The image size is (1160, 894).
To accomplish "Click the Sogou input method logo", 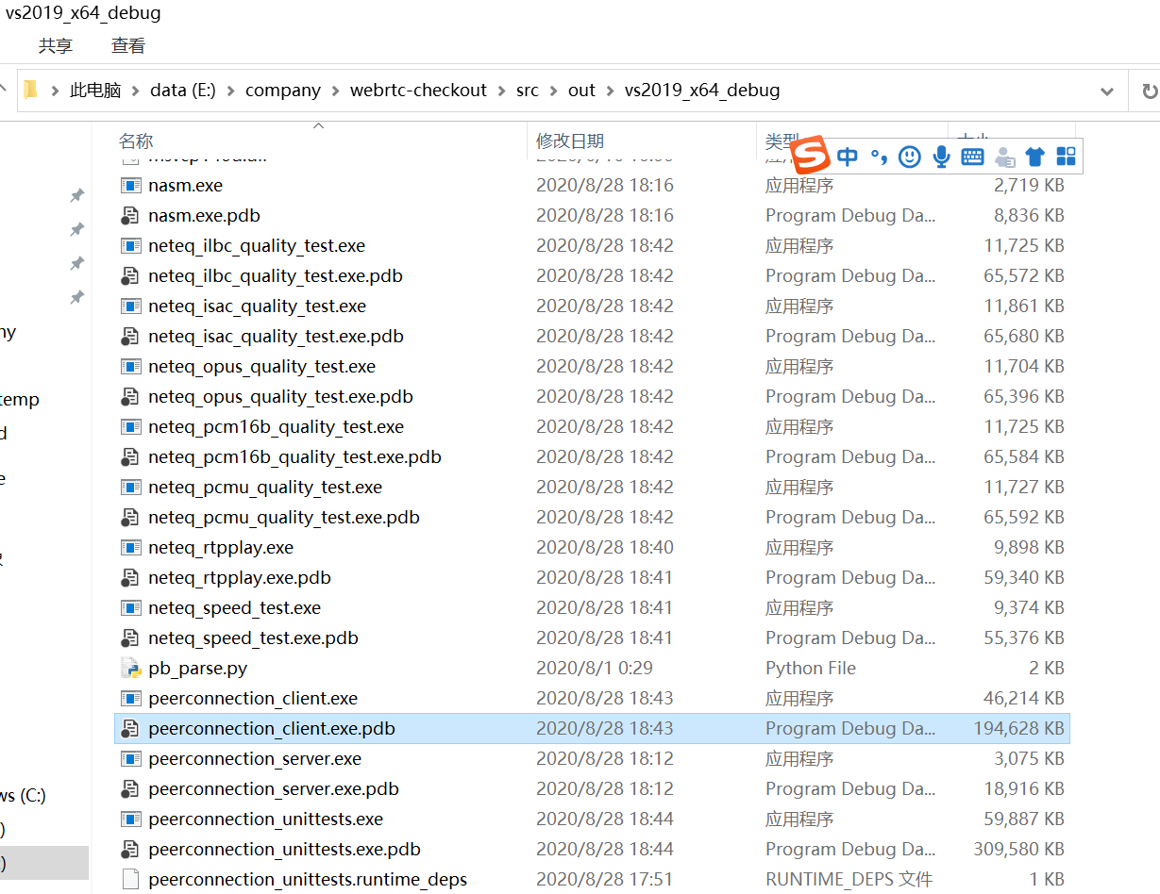I will (810, 156).
